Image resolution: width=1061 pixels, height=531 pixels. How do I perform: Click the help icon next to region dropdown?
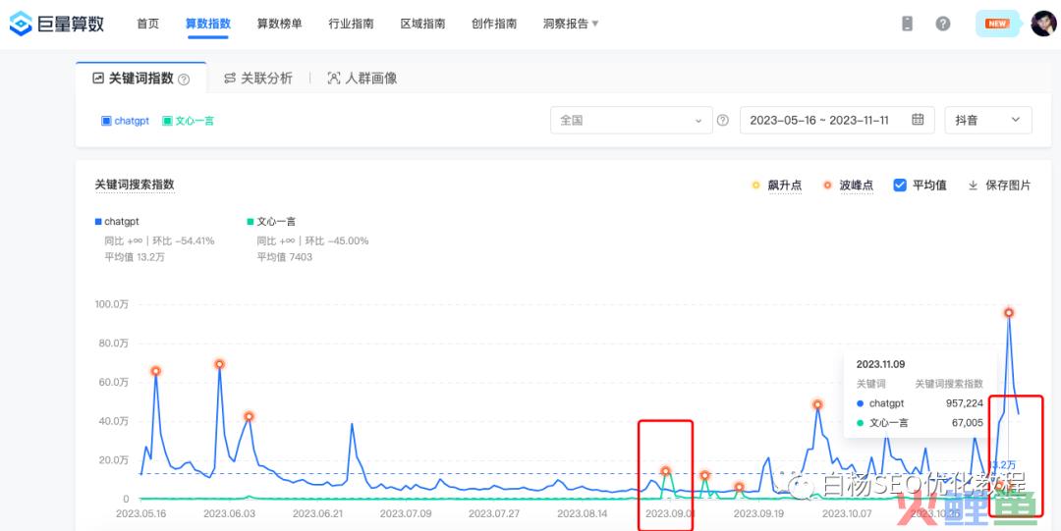(x=723, y=121)
